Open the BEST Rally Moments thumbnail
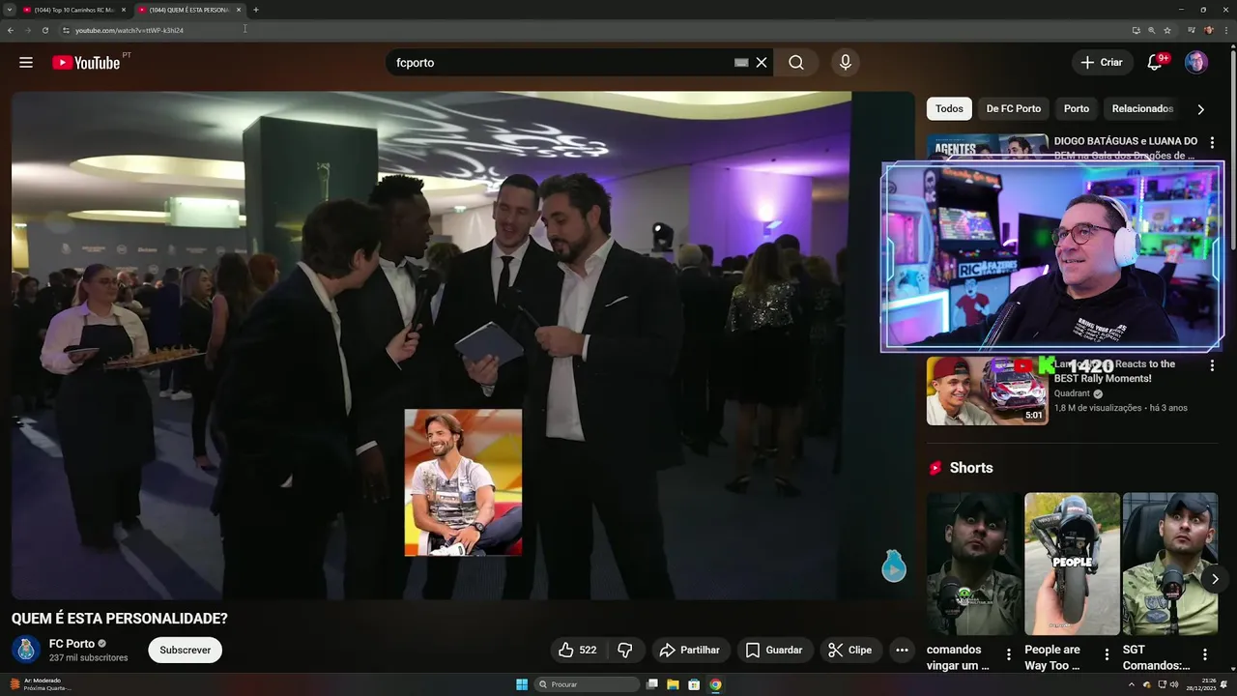 [x=987, y=391]
